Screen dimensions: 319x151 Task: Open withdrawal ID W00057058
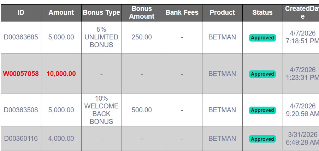click(x=21, y=74)
